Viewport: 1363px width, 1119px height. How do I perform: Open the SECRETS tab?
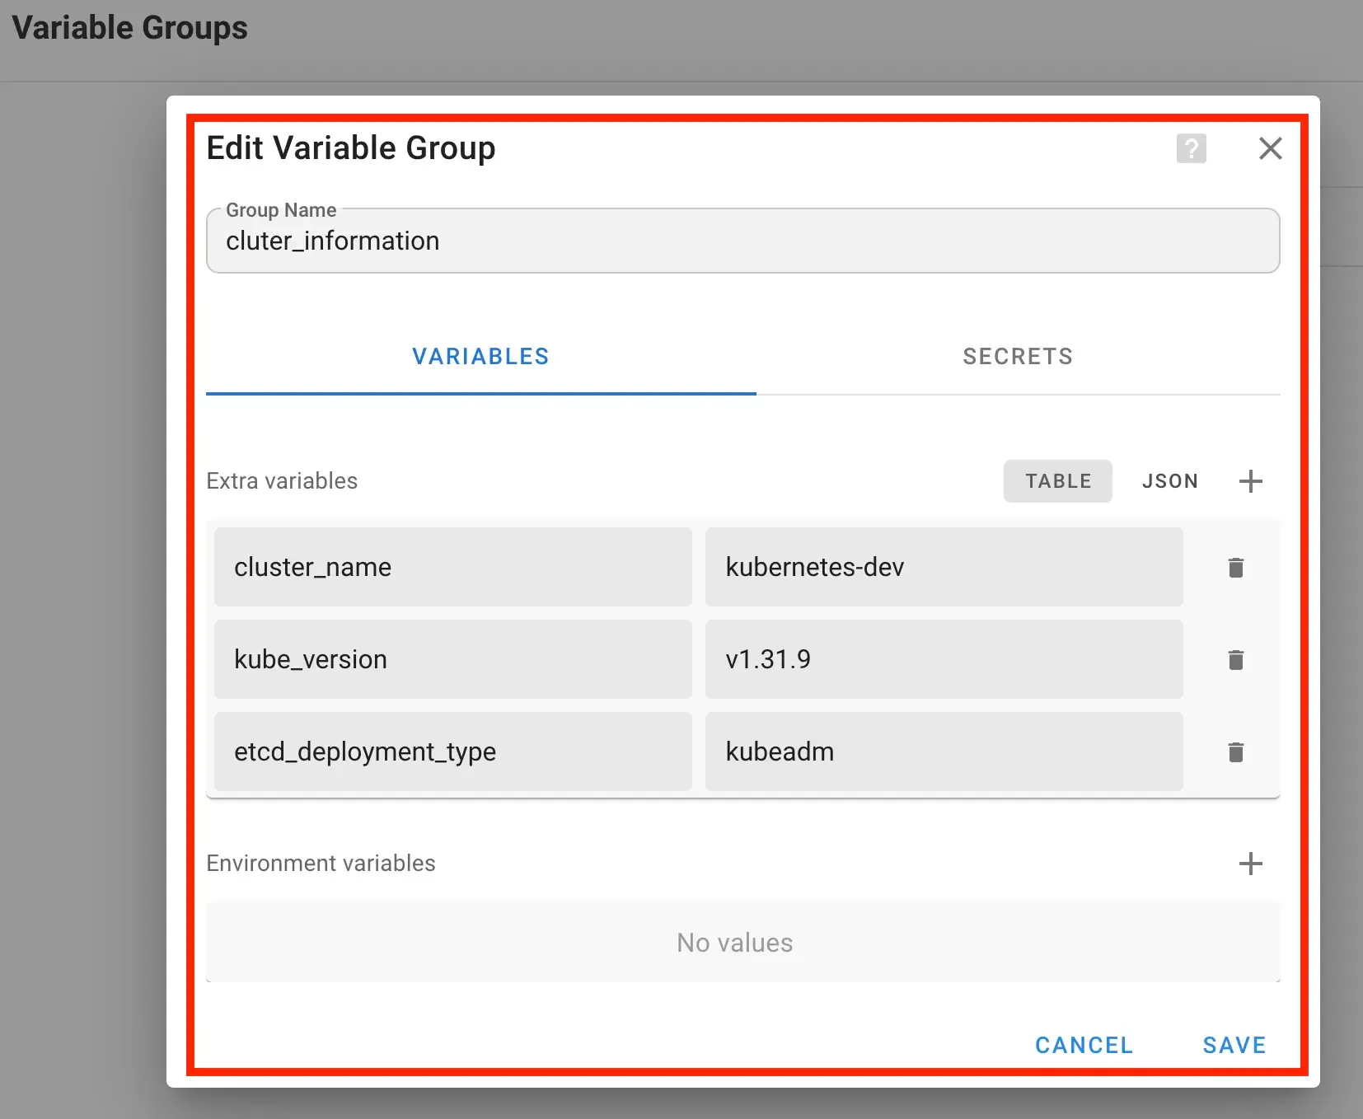(1018, 357)
